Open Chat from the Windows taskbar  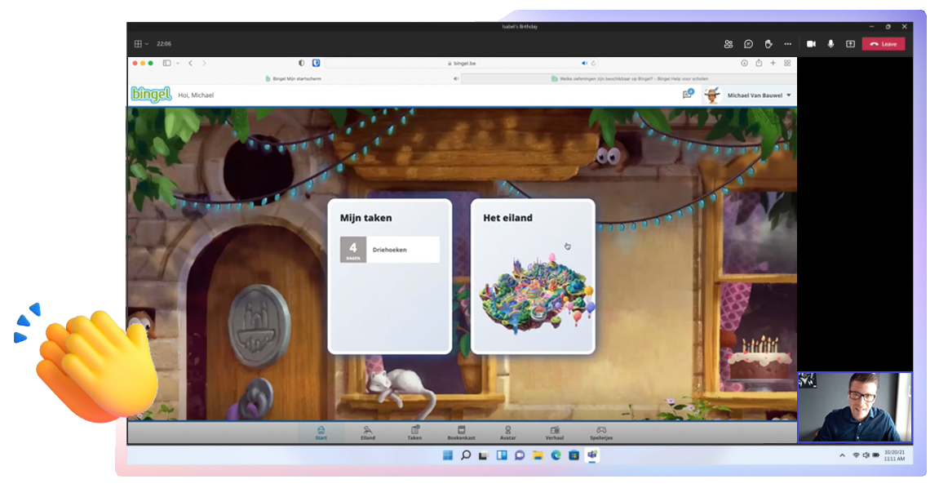pos(520,455)
